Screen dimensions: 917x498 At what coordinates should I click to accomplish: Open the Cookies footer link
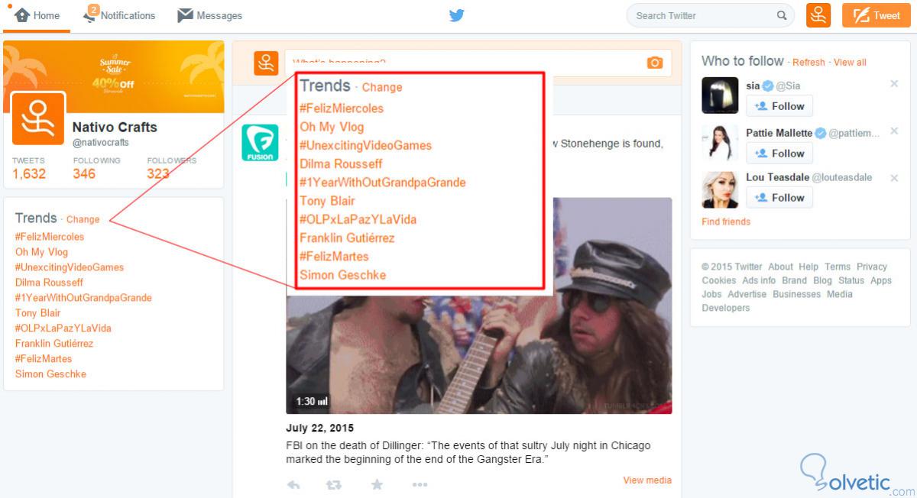719,281
